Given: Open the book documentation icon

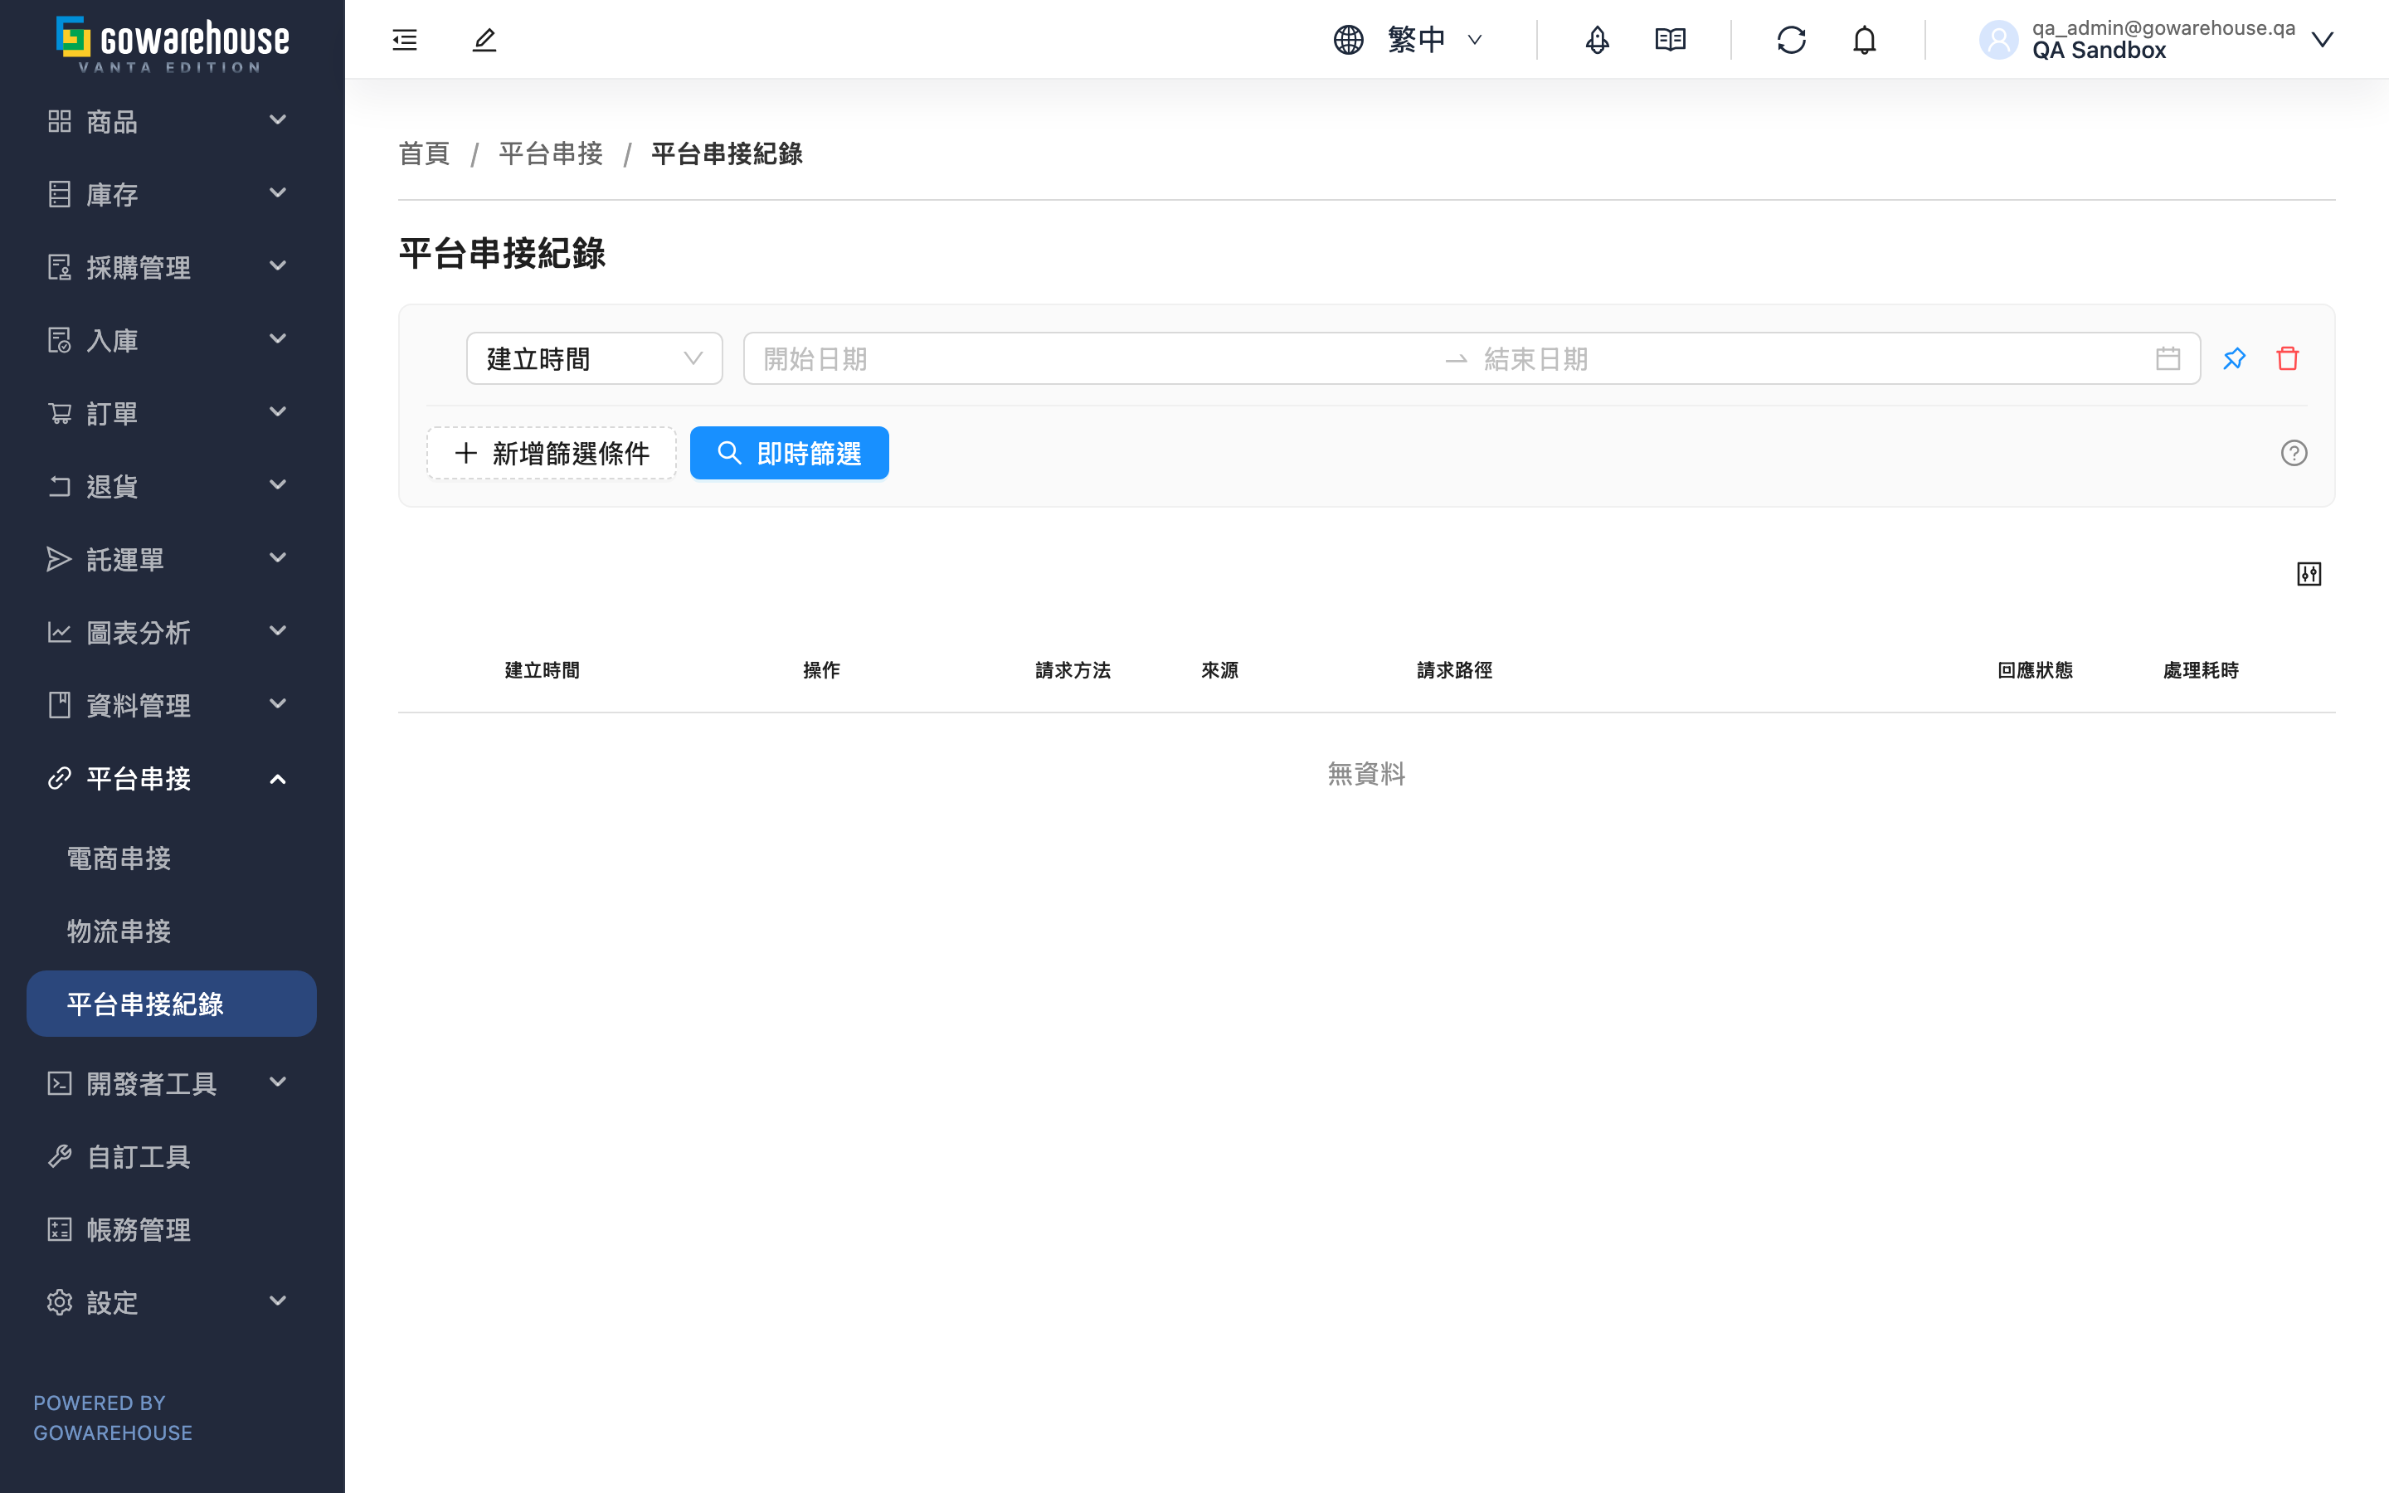Looking at the screenshot, I should click(x=1671, y=40).
